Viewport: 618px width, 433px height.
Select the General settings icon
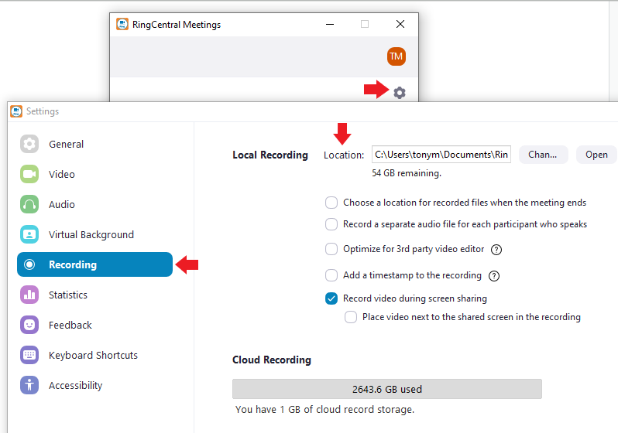click(29, 144)
